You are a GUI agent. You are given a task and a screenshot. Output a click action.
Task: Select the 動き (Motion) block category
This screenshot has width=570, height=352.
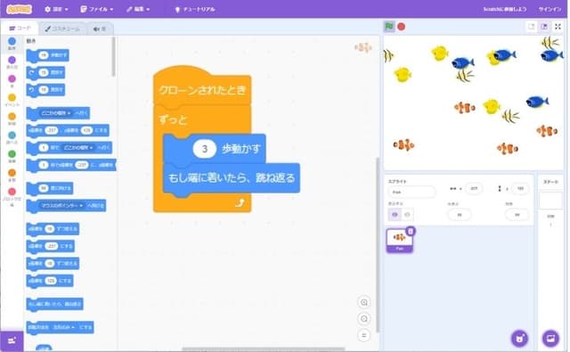(x=12, y=44)
